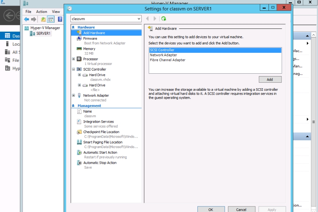
Task: Click the Integration Services icon
Action: point(79,122)
